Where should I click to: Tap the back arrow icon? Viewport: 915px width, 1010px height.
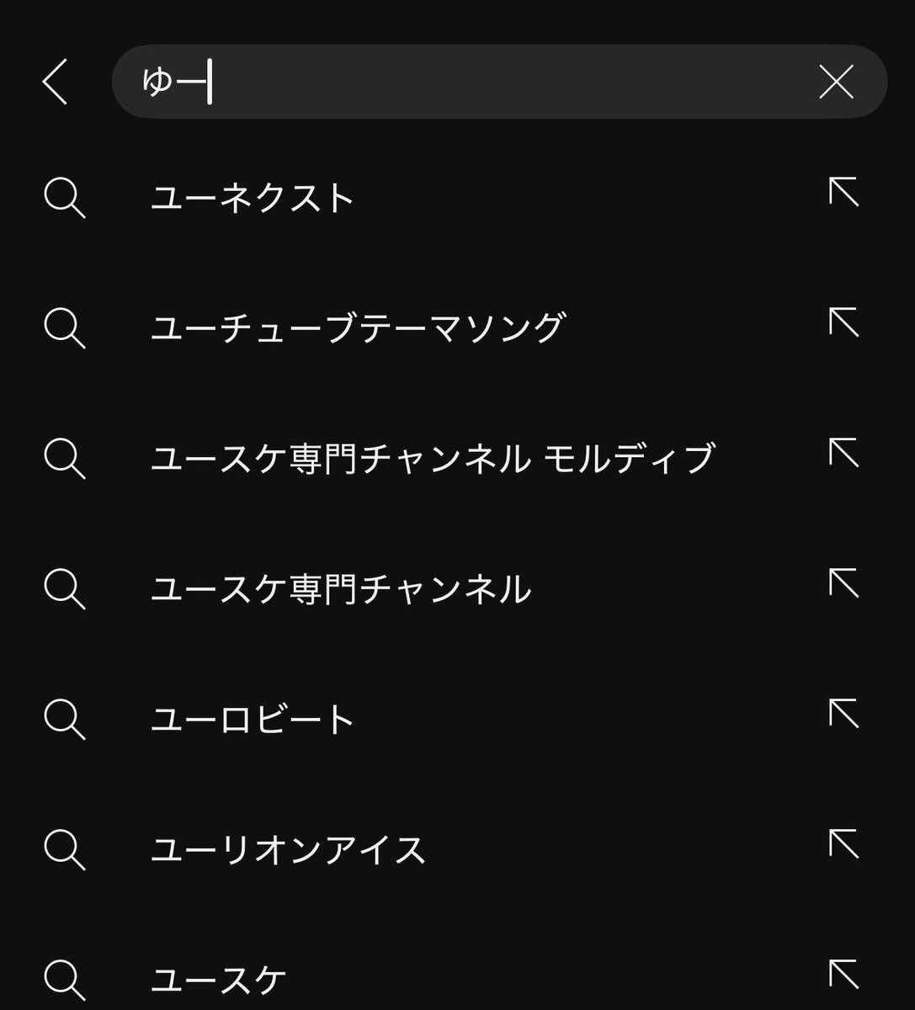coord(56,82)
